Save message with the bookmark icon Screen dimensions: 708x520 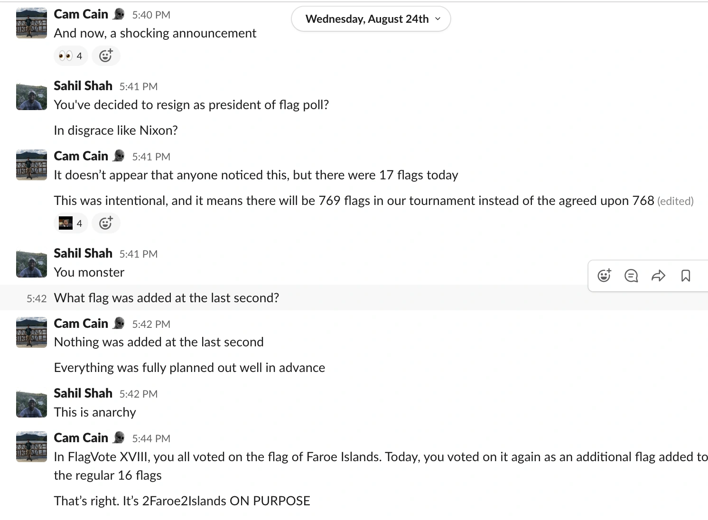click(686, 276)
